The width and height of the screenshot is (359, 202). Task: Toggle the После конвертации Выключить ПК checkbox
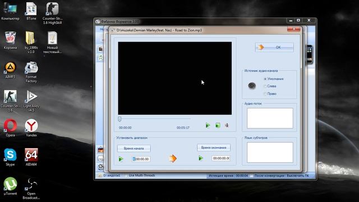point(252,176)
